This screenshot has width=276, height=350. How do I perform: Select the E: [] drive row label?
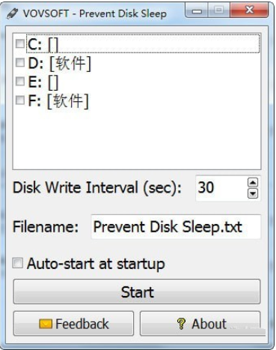pos(43,82)
